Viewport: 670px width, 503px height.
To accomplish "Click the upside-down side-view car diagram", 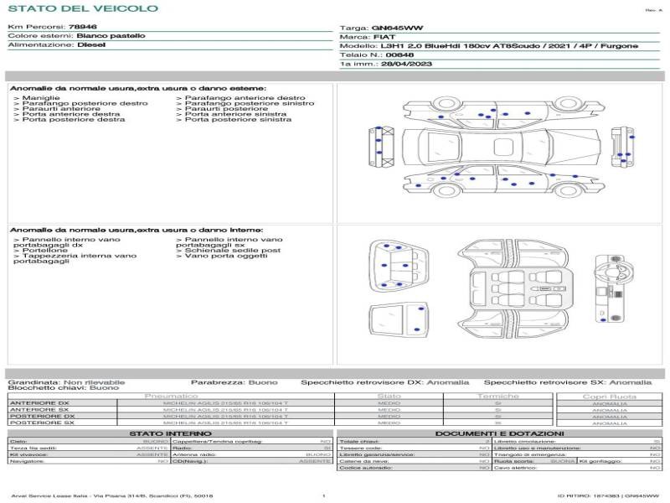I will click(504, 112).
